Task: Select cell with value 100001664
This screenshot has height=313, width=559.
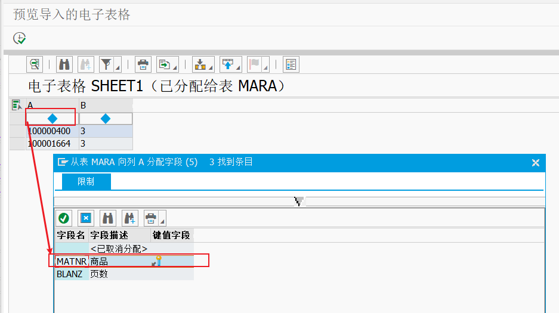Action: 52,144
